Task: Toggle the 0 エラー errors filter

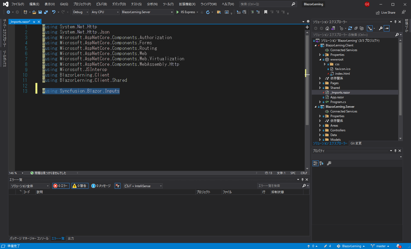Action: (61, 186)
